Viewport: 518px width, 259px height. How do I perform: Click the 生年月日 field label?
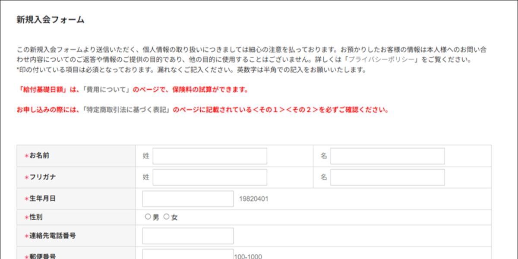[42, 199]
